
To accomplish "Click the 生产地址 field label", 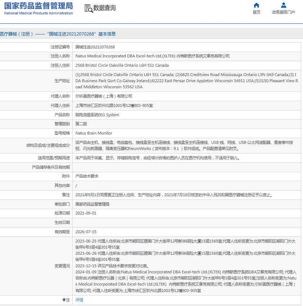I will tap(62, 81).
